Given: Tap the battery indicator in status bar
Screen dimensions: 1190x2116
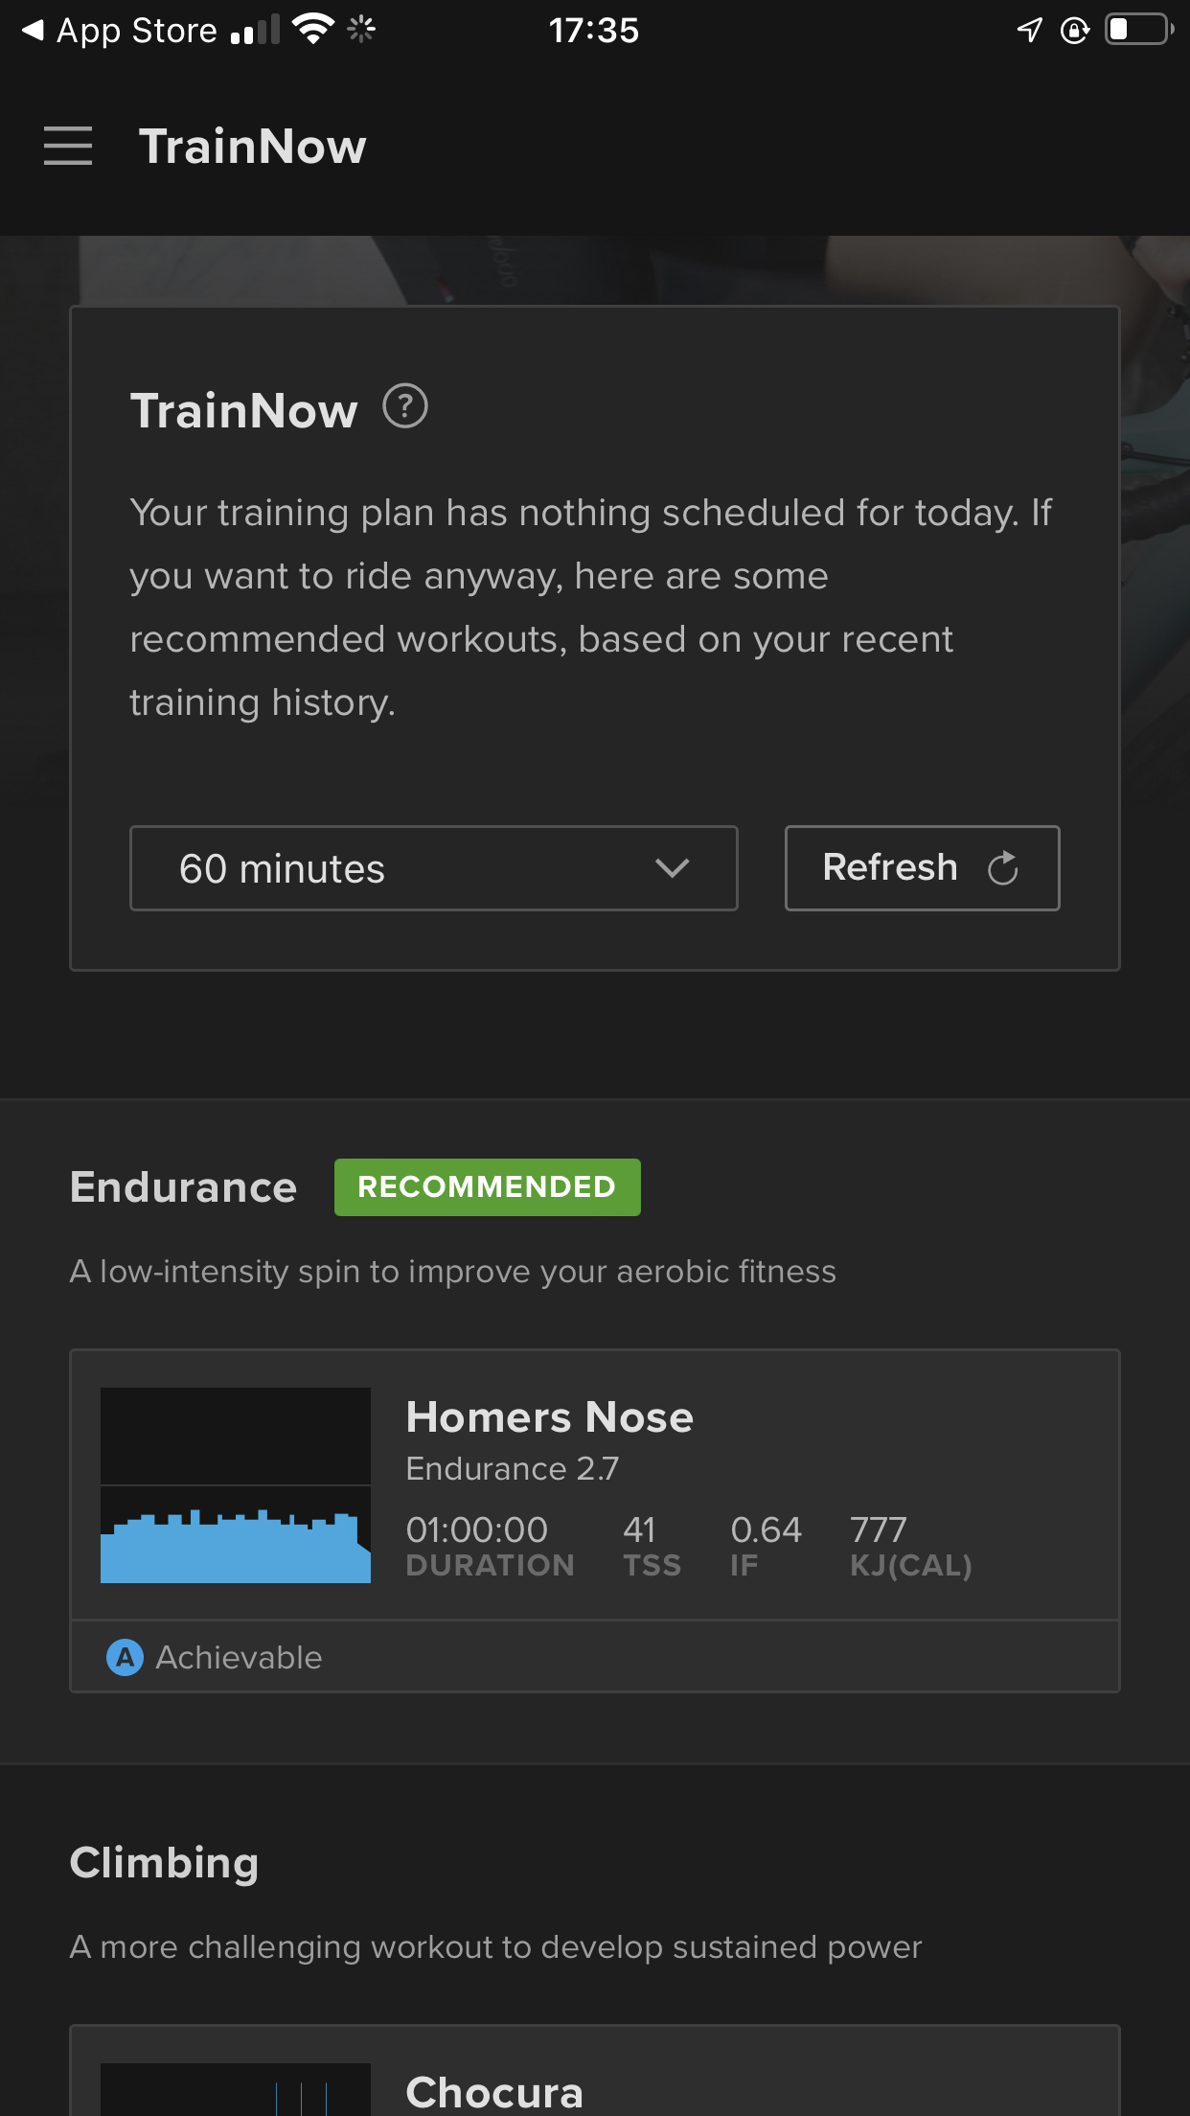Looking at the screenshot, I should pyautogui.click(x=1139, y=30).
